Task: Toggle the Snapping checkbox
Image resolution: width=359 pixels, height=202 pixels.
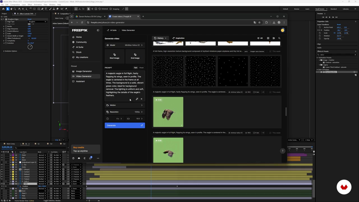Action: 111,9
